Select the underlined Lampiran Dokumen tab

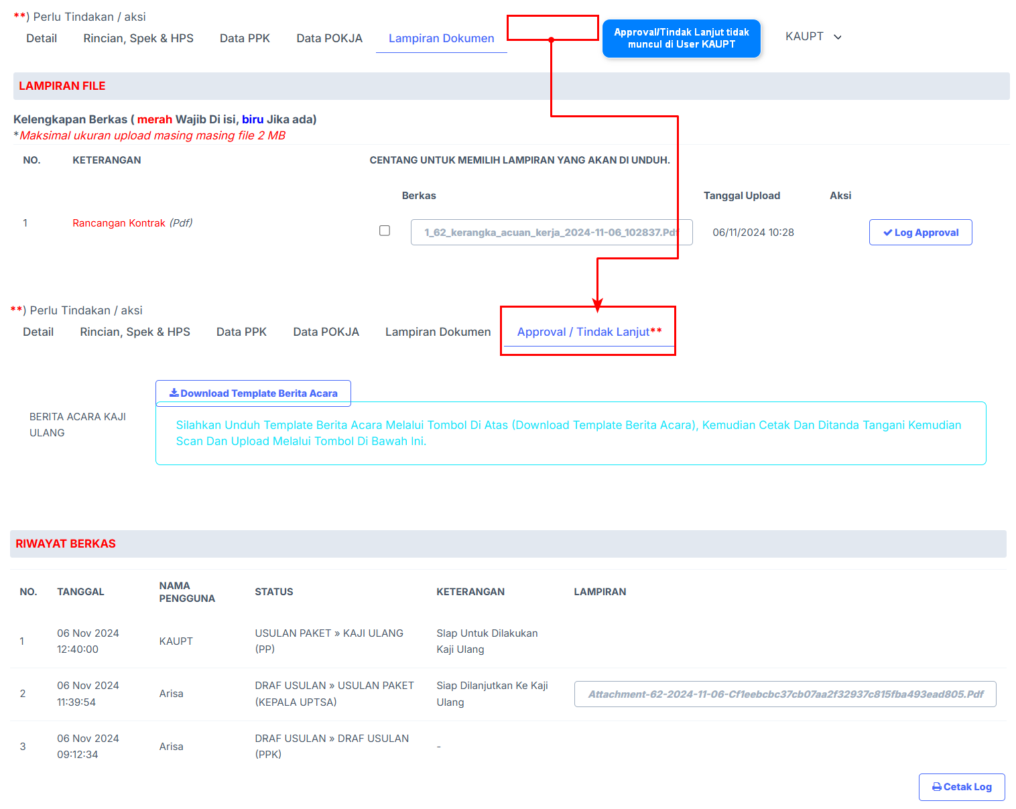tap(441, 38)
